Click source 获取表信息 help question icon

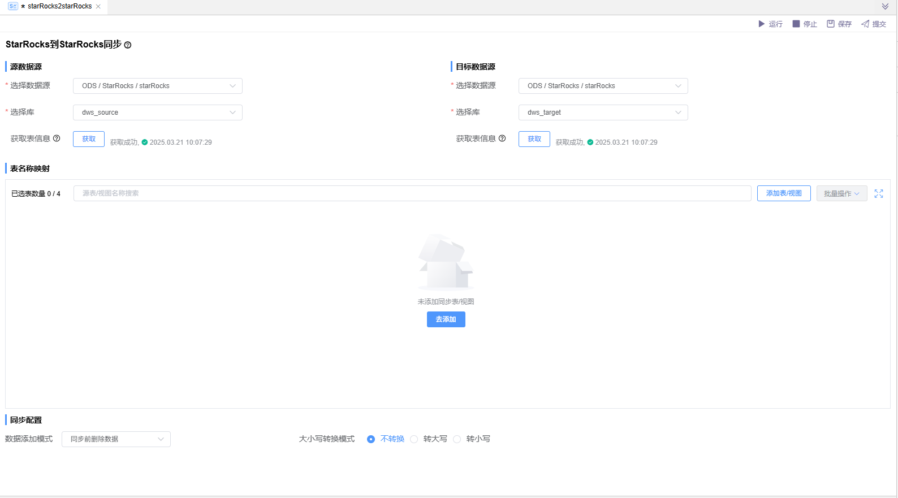pos(57,138)
